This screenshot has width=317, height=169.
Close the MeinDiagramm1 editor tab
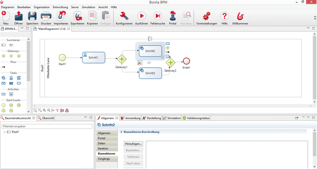[x=69, y=29]
